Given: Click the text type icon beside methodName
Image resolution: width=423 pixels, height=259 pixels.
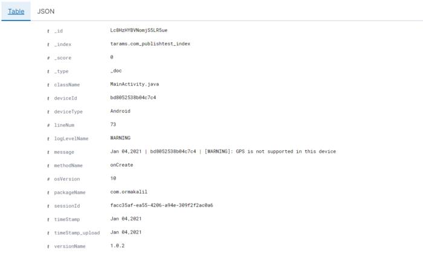Looking at the screenshot, I should coord(48,166).
